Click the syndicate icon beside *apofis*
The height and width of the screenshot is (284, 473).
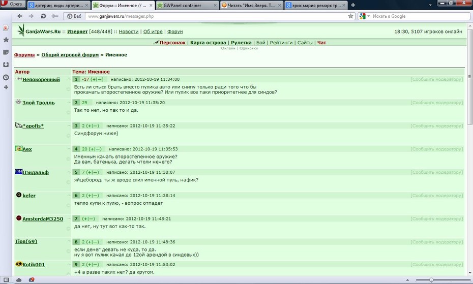pos(19,125)
